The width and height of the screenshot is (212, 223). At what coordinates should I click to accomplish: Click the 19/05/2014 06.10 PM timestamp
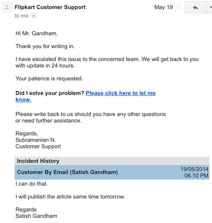(x=194, y=172)
